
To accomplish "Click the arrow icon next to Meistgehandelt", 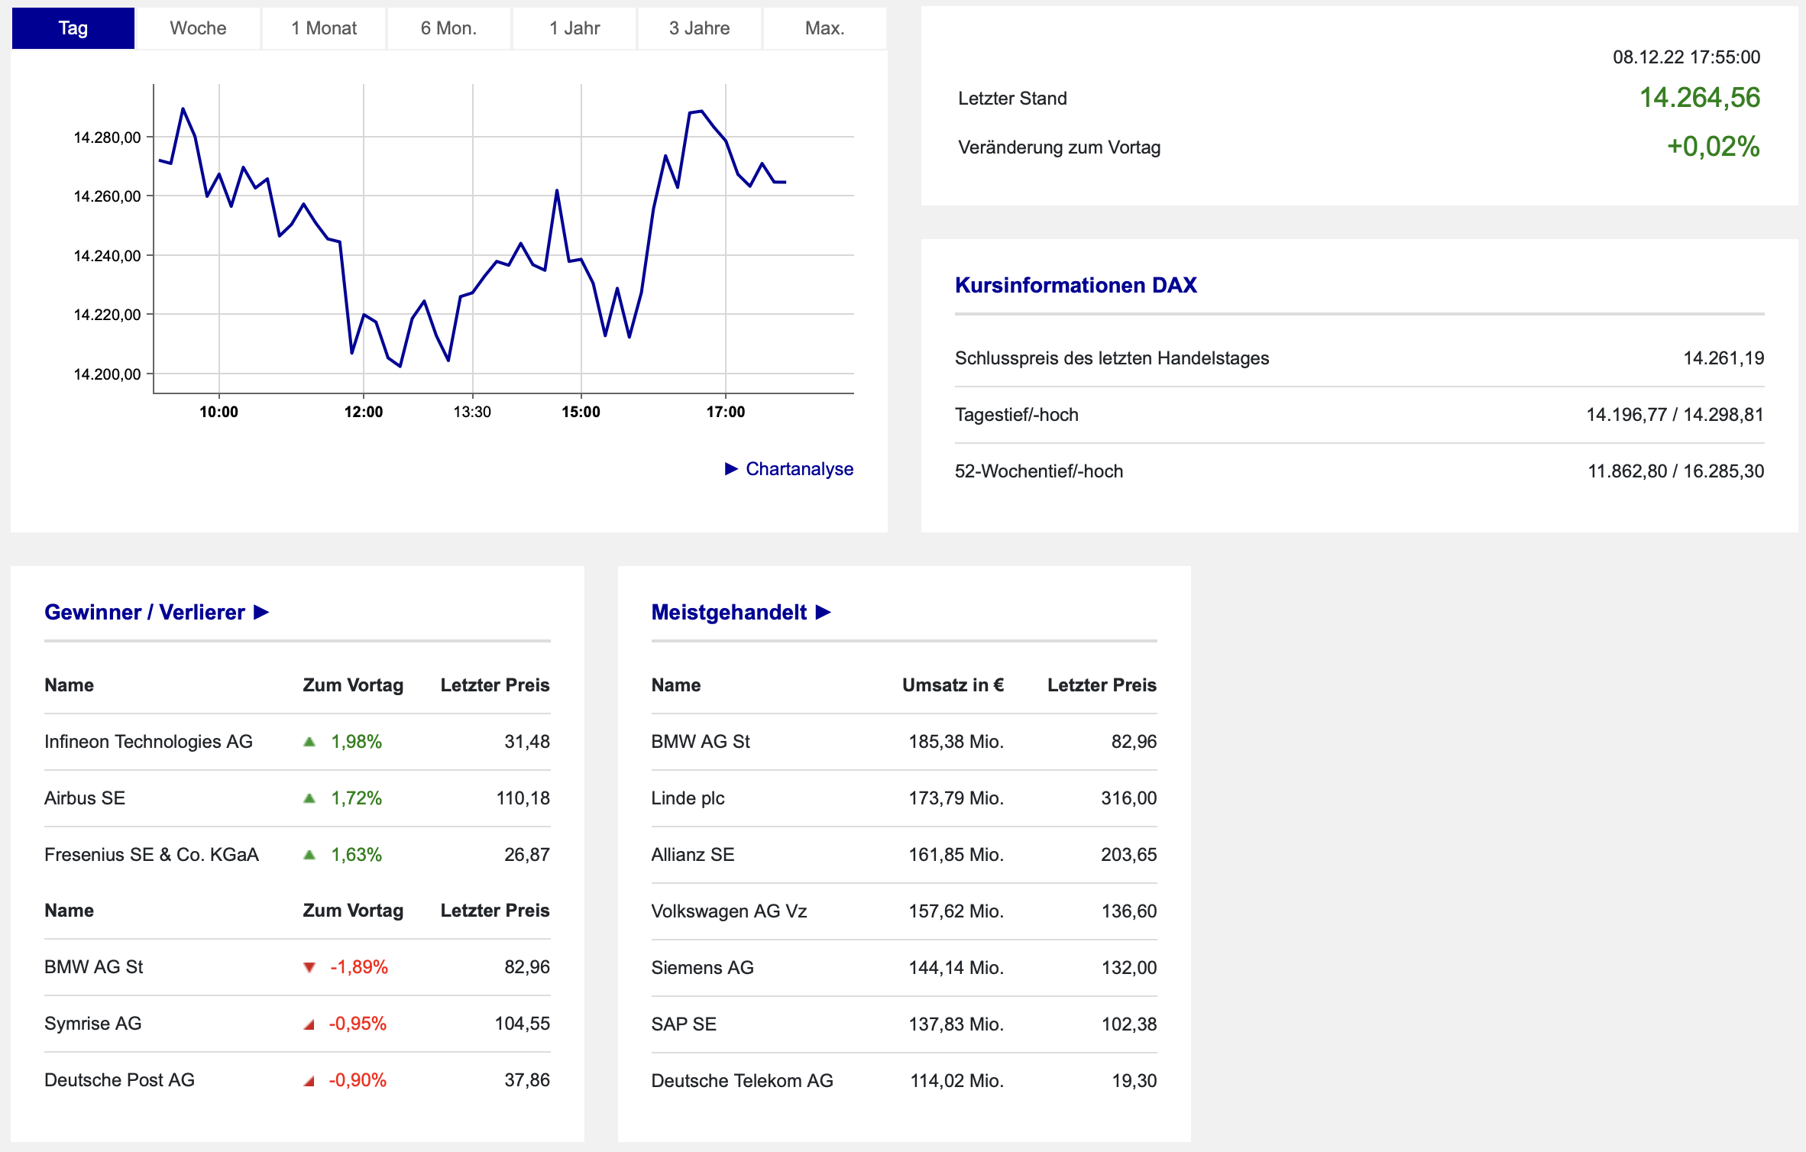I will click(x=823, y=612).
